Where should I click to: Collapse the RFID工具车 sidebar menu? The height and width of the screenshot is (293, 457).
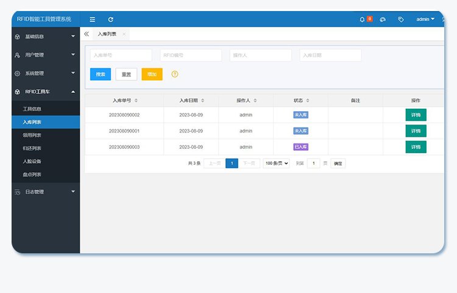[46, 92]
